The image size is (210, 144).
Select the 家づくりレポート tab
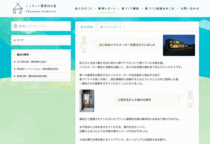pos(111,27)
